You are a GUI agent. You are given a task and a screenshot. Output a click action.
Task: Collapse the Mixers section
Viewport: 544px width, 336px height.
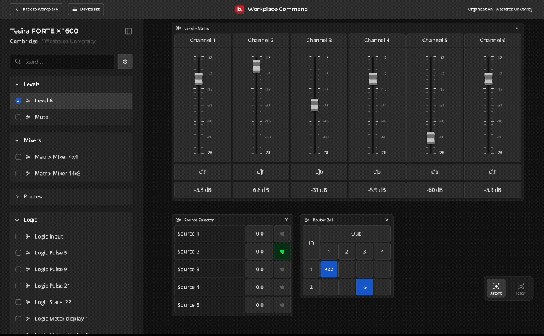click(17, 140)
